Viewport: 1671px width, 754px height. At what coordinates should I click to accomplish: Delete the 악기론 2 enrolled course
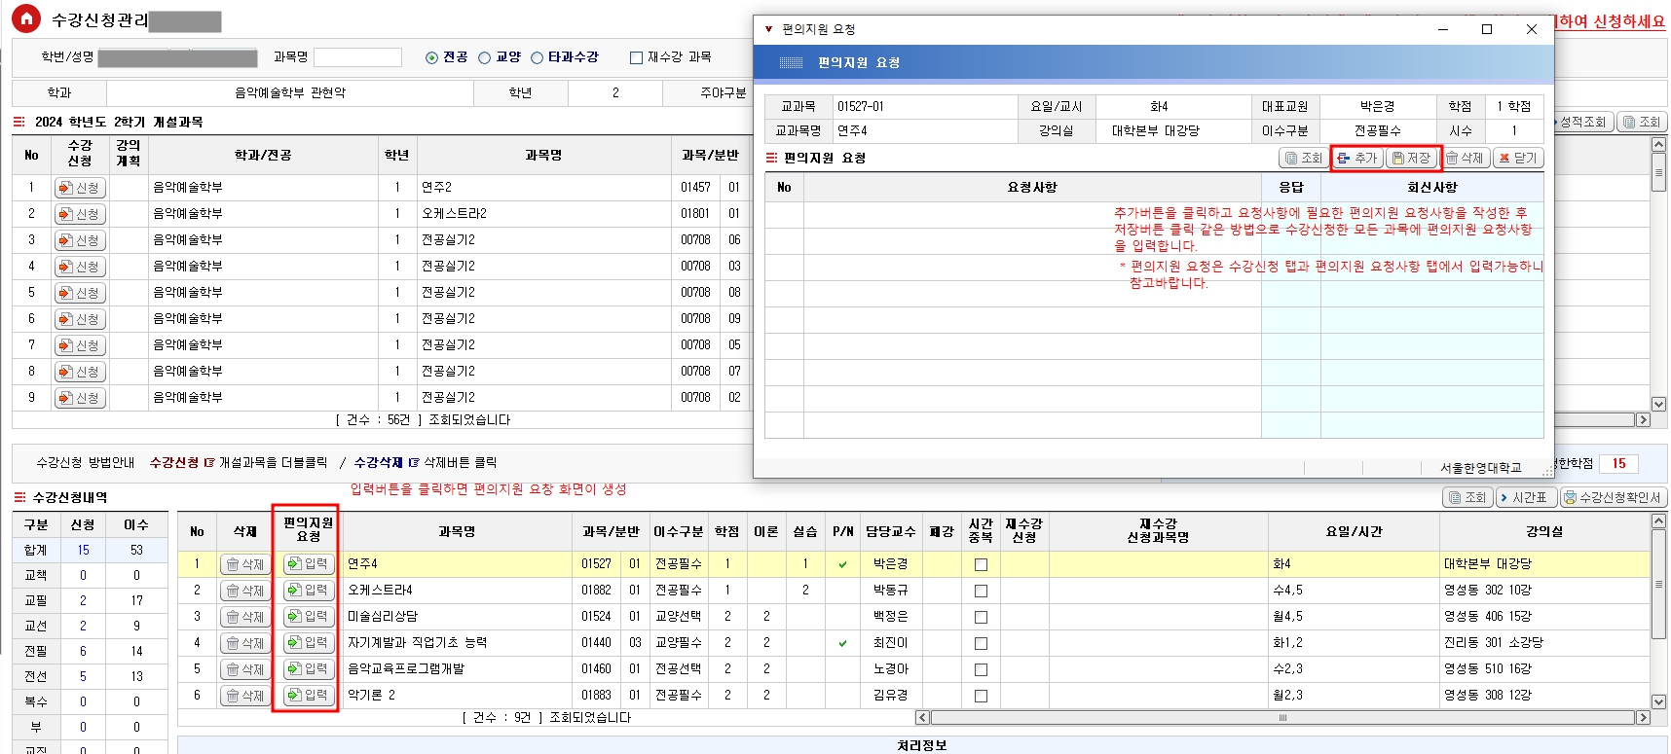coord(245,696)
